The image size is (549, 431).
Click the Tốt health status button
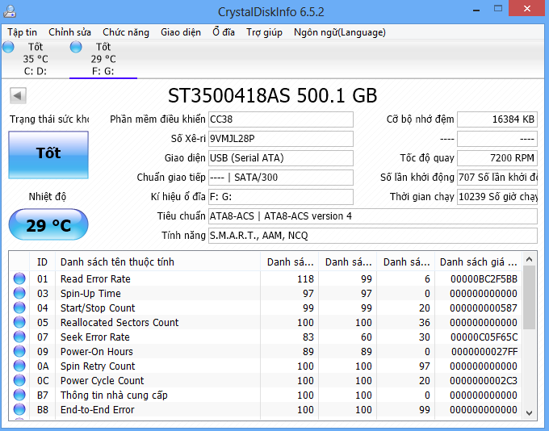[x=48, y=153]
